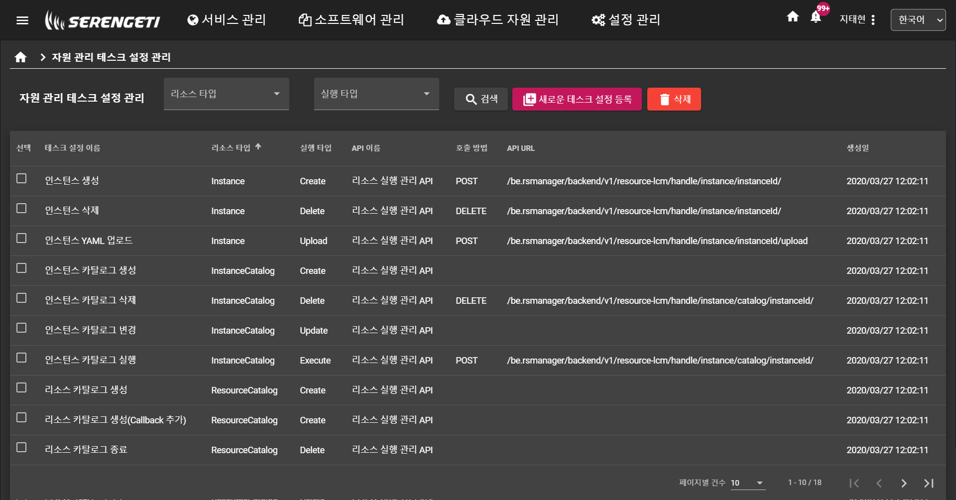Tick the 리소스 카탈로그 종료 checkbox

pyautogui.click(x=21, y=447)
